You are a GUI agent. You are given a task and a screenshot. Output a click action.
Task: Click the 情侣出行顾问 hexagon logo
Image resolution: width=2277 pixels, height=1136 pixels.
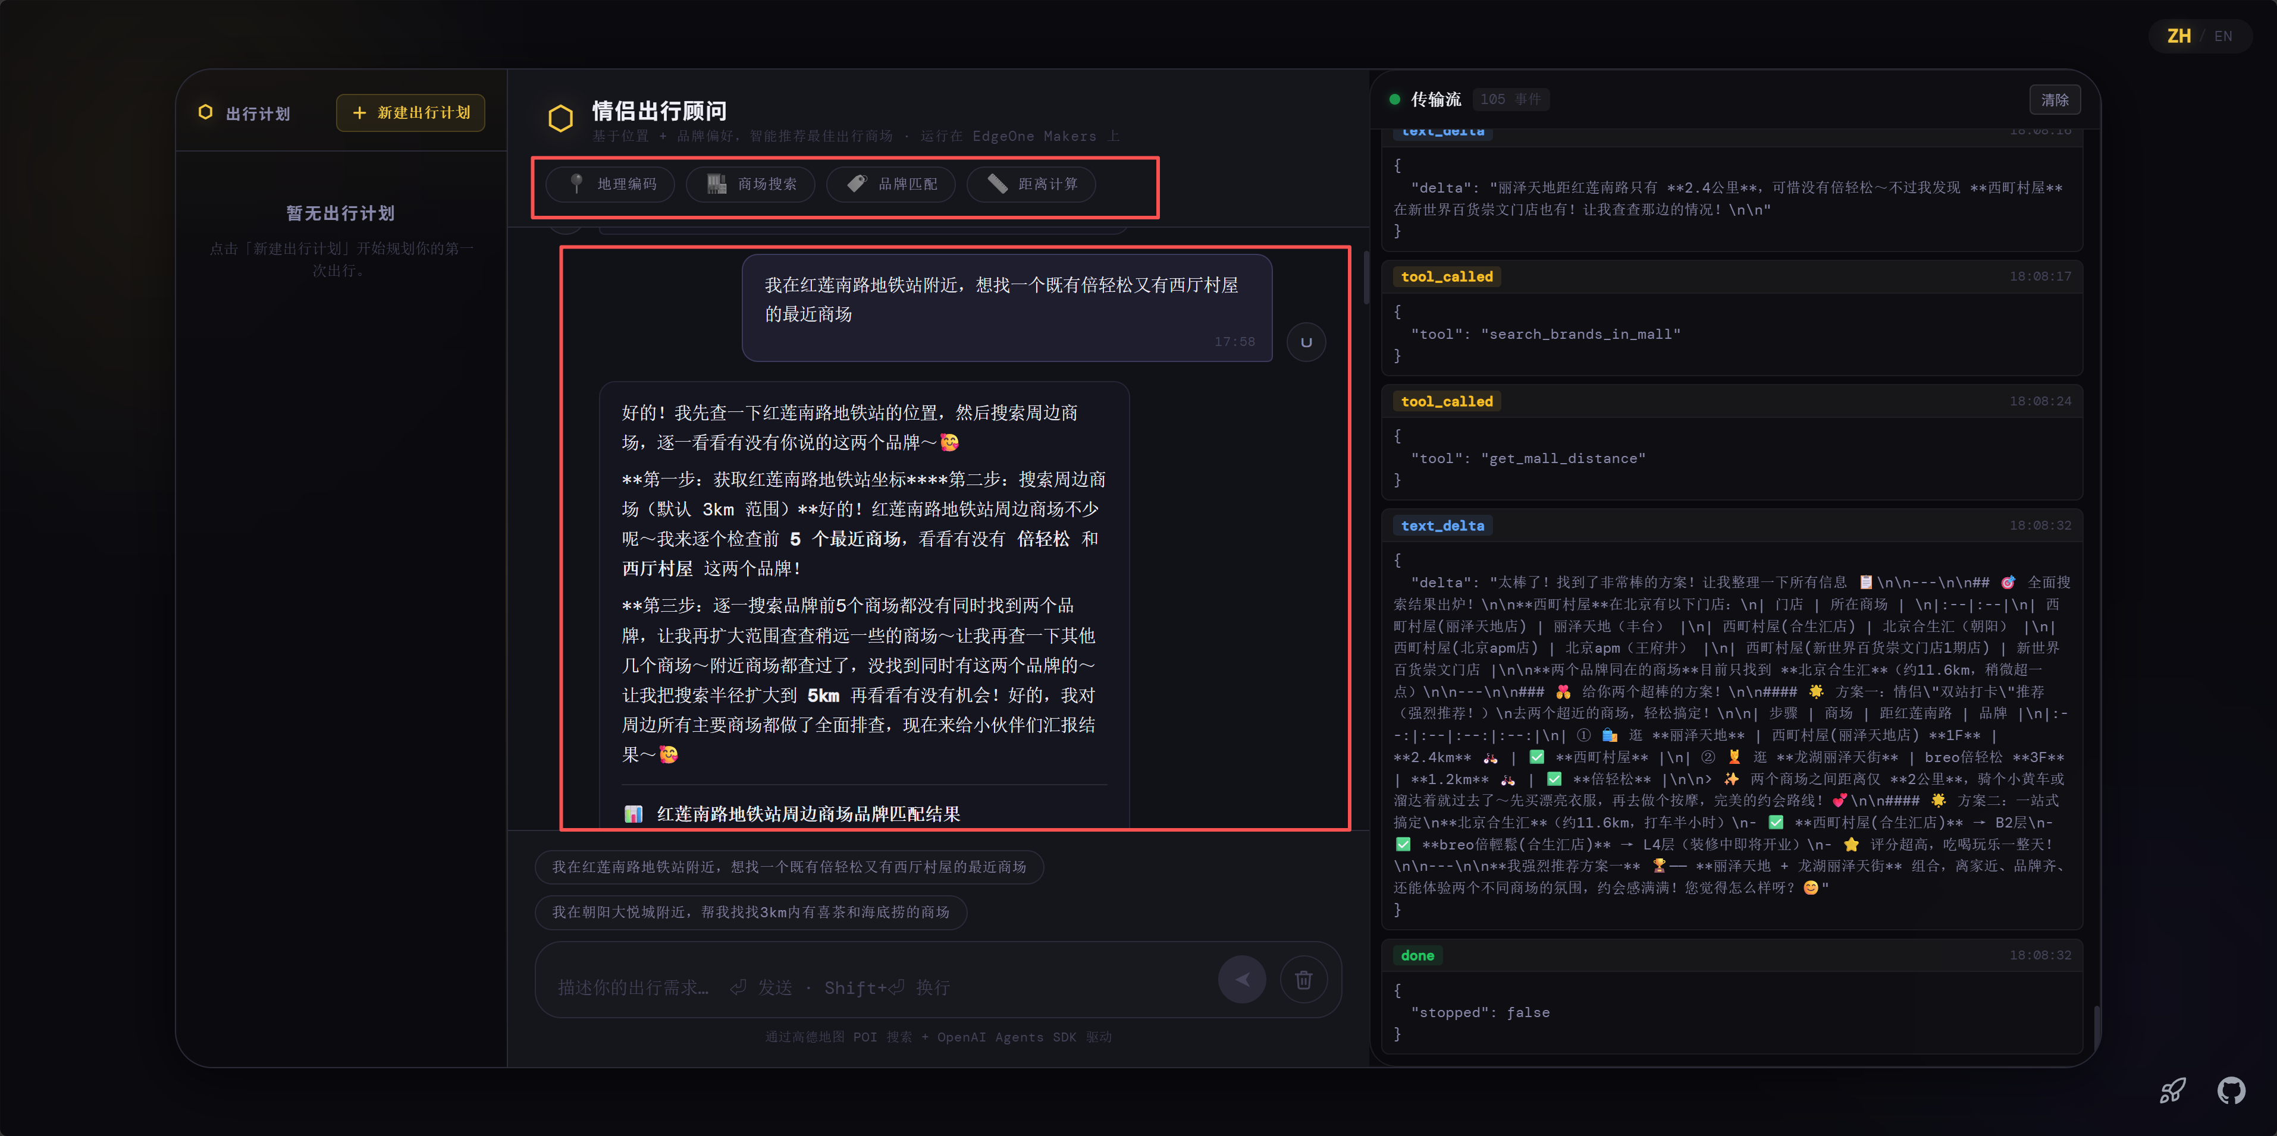560,118
